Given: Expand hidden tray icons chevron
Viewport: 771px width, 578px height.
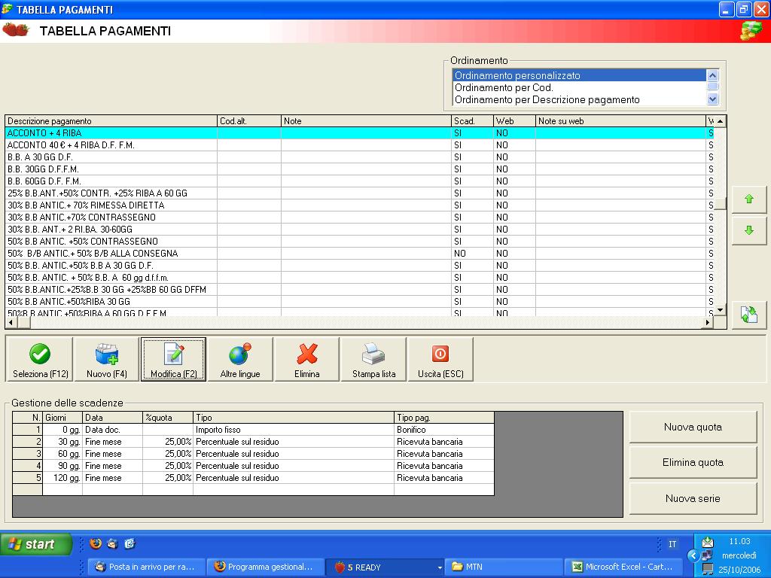Looking at the screenshot, I should point(693,556).
